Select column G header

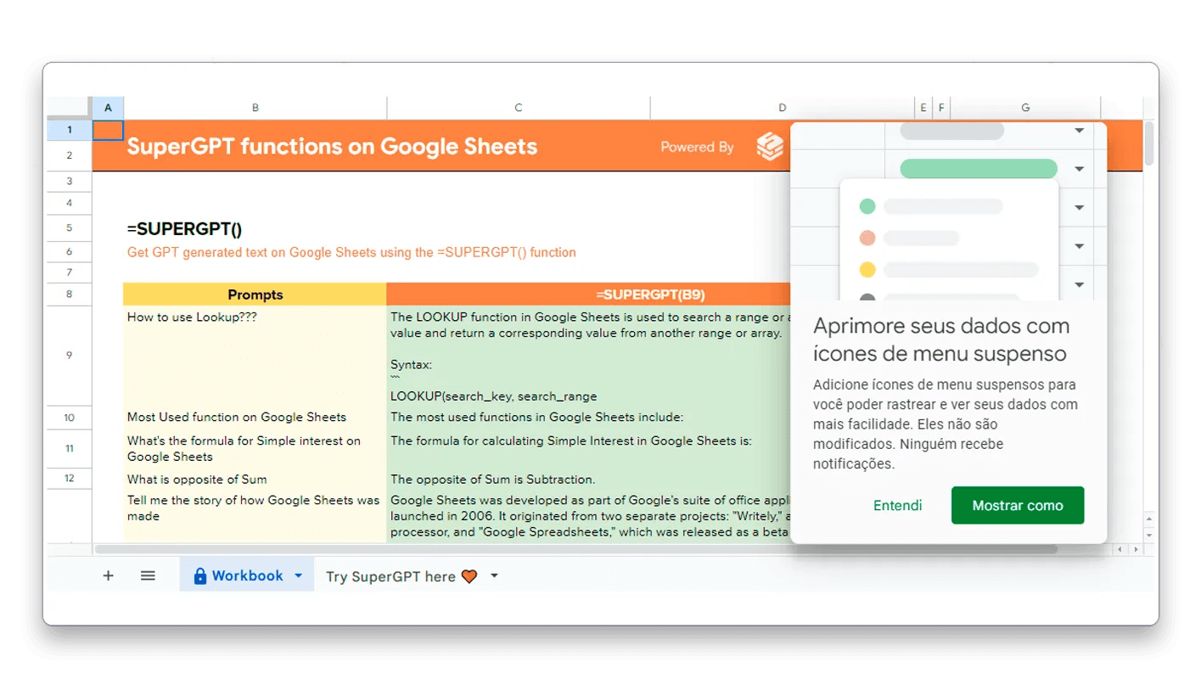(x=1025, y=108)
